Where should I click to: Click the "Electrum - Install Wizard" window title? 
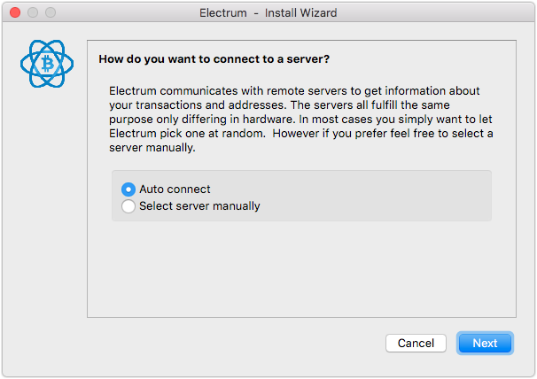tap(268, 13)
